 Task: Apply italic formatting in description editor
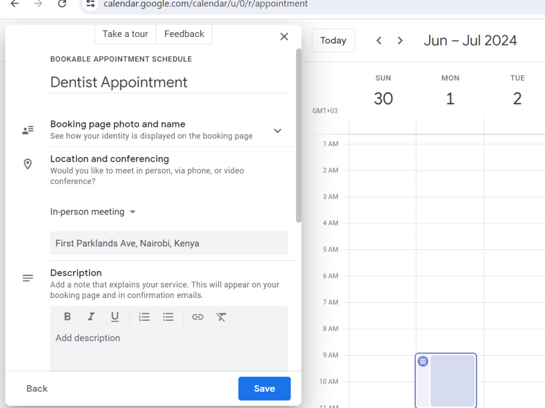pos(91,316)
